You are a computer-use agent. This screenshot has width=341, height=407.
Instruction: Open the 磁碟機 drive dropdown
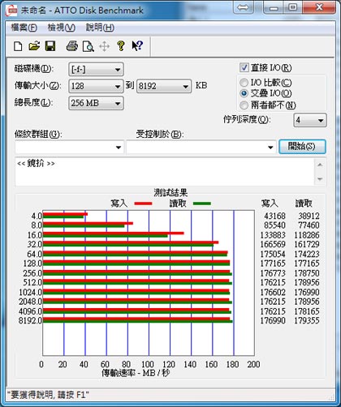[x=96, y=70]
